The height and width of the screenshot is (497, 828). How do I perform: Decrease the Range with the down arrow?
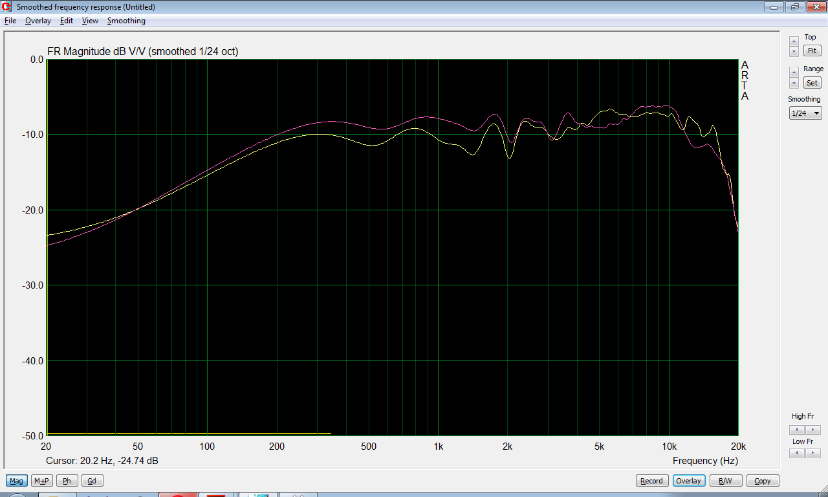pos(794,83)
